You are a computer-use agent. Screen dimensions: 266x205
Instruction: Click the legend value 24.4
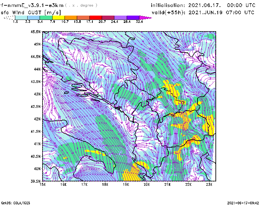(114, 22)
